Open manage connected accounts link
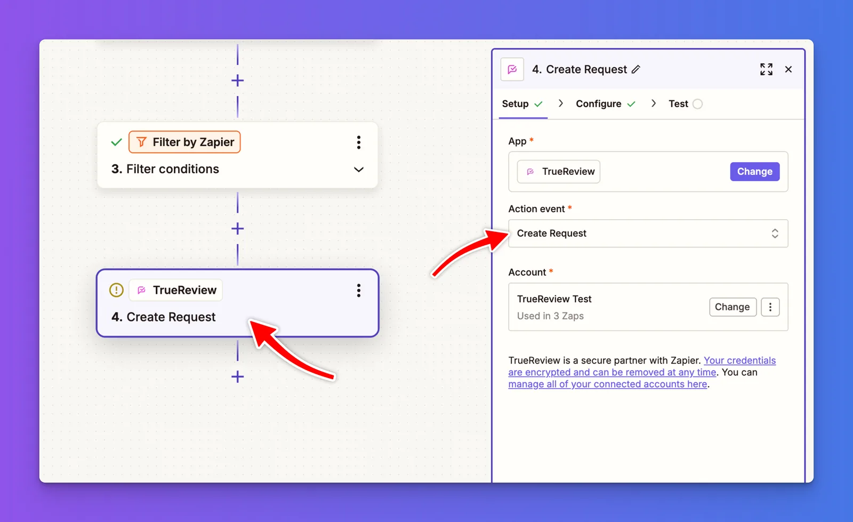The height and width of the screenshot is (522, 853). [607, 384]
